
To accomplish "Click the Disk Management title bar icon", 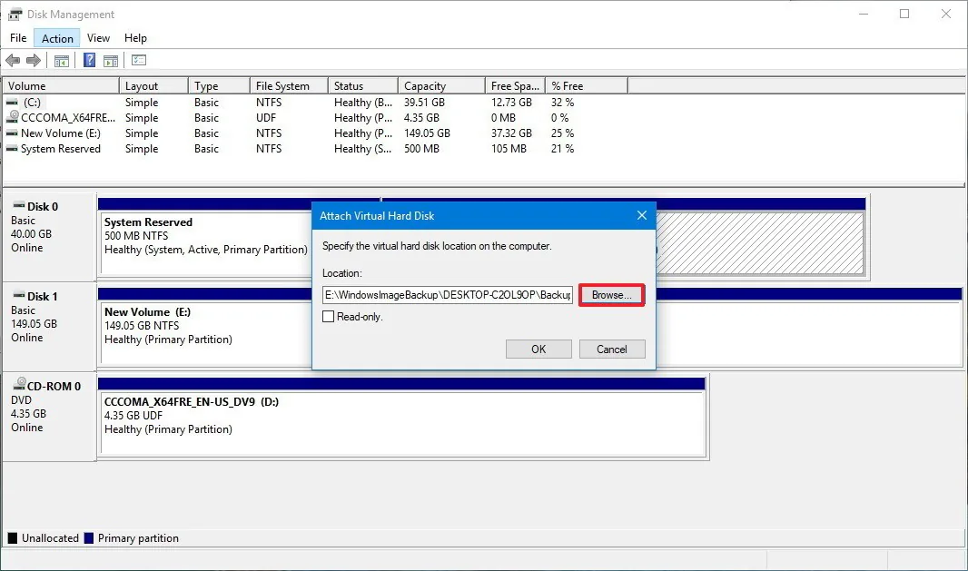I will [x=15, y=15].
